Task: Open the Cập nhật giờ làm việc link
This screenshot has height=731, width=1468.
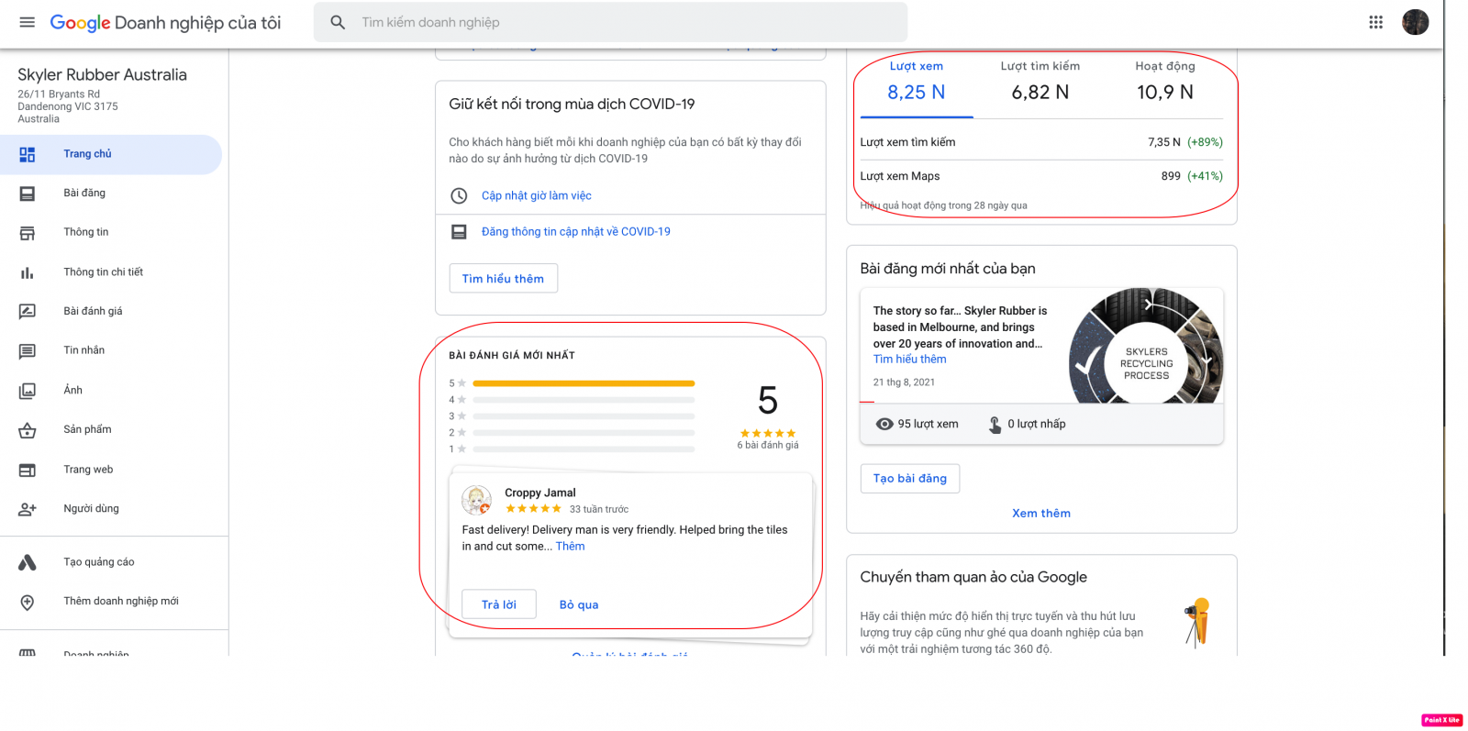Action: point(537,195)
